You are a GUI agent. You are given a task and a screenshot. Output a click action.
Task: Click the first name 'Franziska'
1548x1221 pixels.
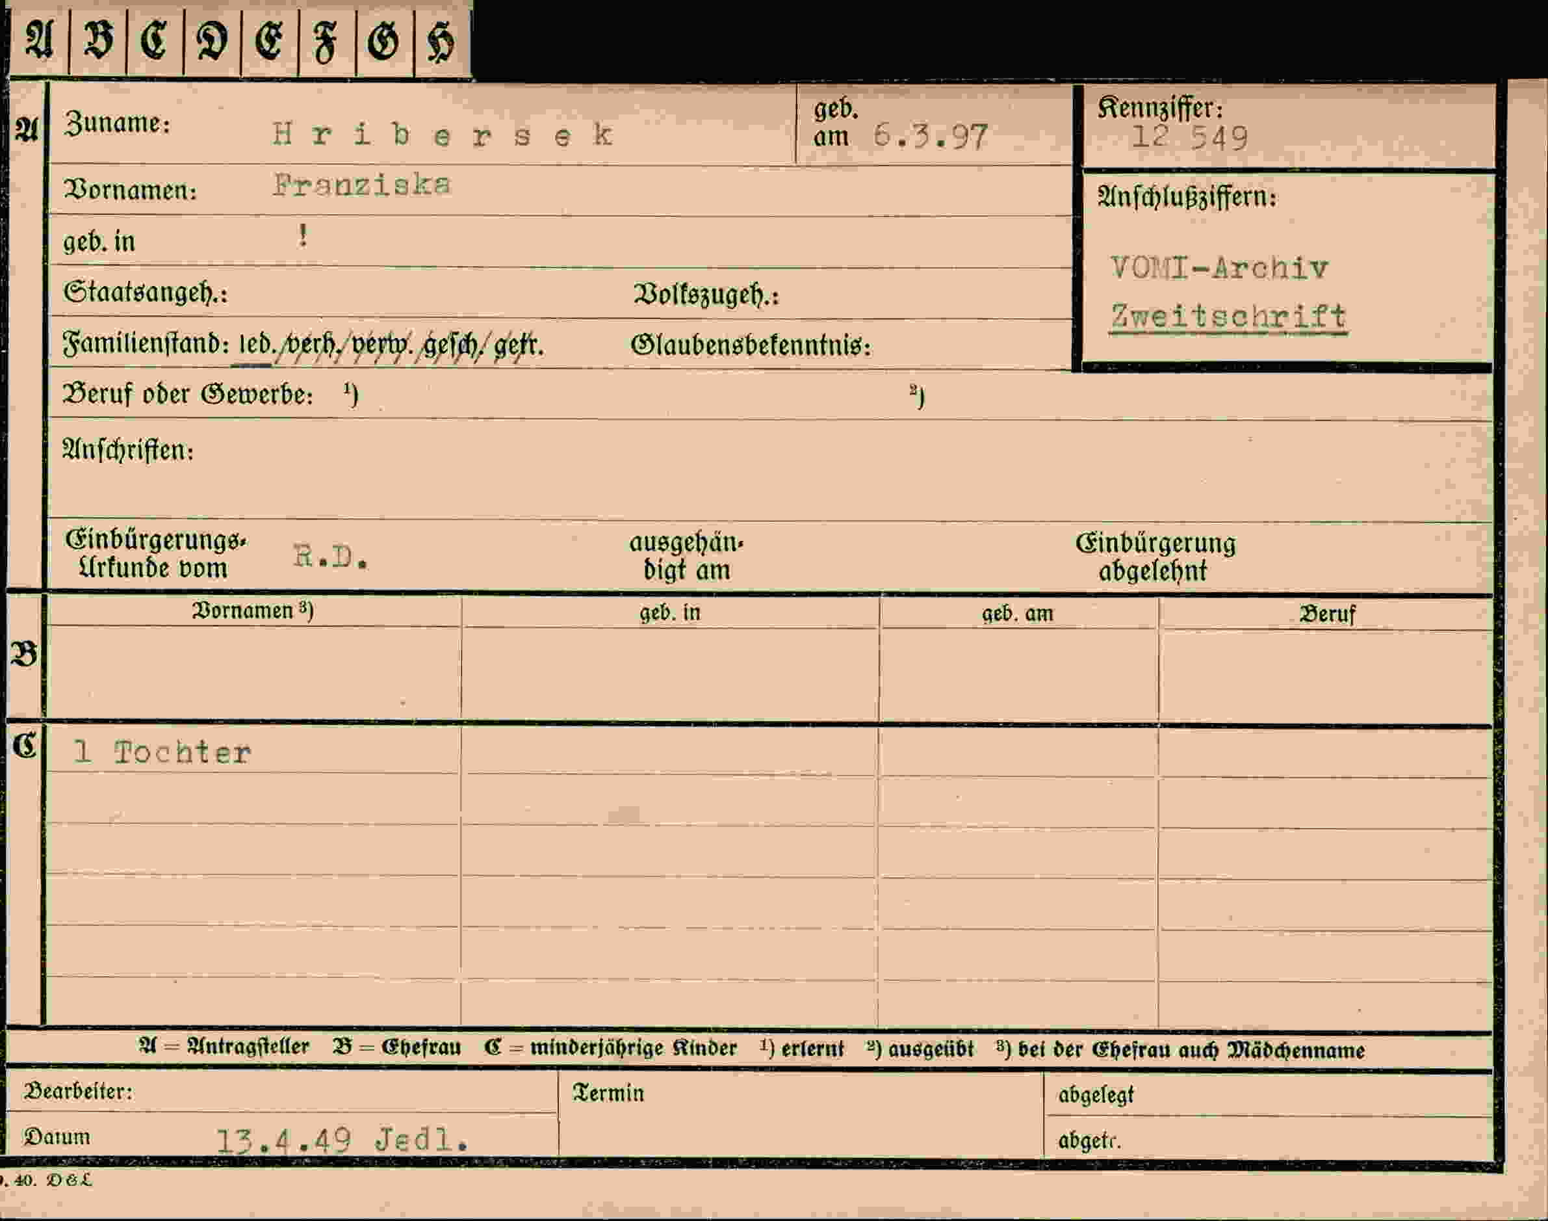(x=361, y=185)
